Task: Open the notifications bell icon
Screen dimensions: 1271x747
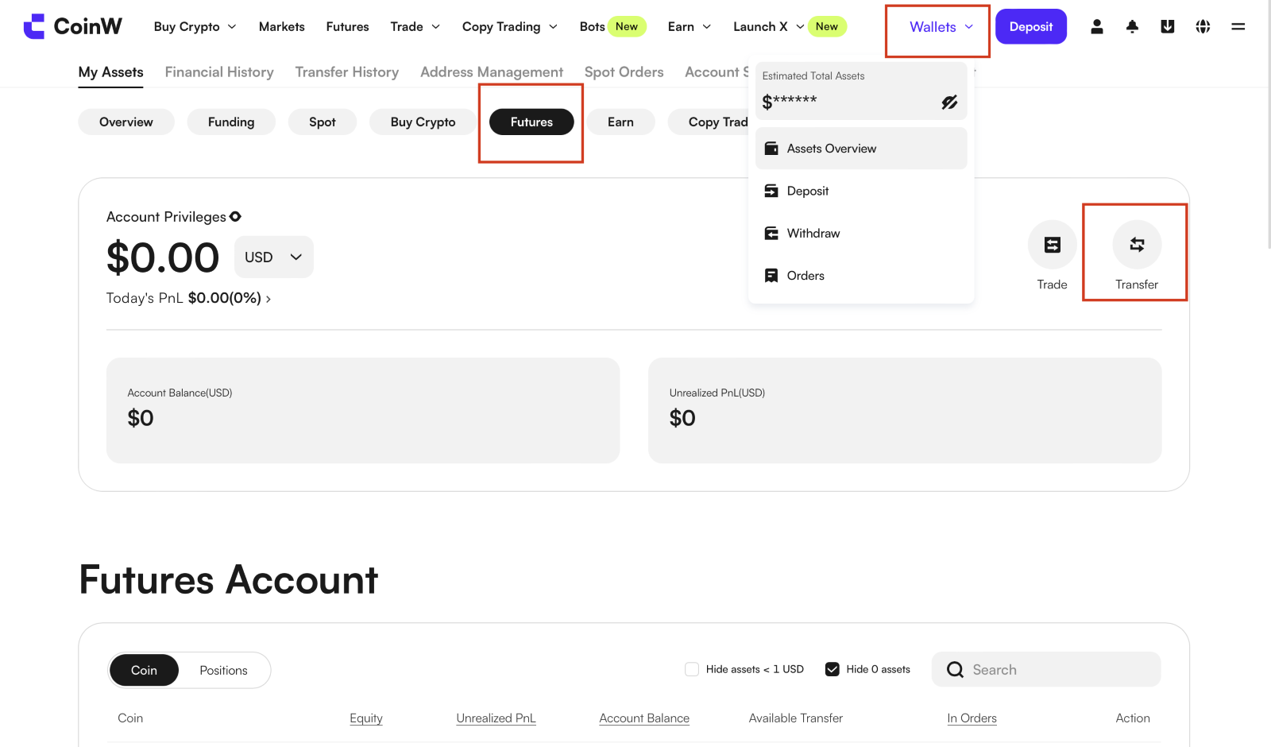Action: coord(1133,26)
